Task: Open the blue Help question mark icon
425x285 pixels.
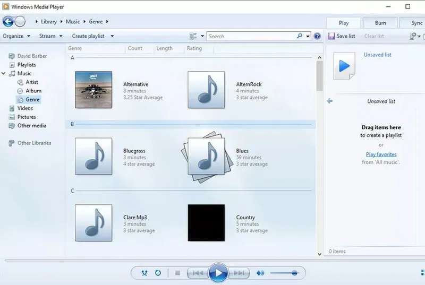Action: (317, 36)
